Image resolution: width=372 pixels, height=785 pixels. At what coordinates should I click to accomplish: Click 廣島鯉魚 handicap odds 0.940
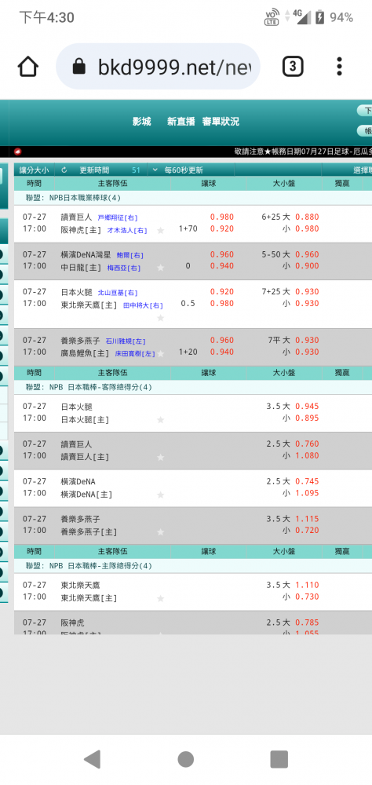pyautogui.click(x=222, y=352)
